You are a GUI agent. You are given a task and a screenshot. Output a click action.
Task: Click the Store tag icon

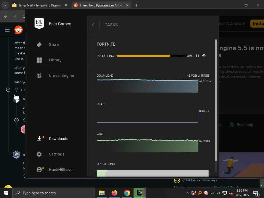pos(39,45)
